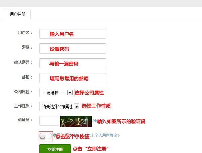
Task: Click the 公司属性 field label
Action: tap(23, 92)
